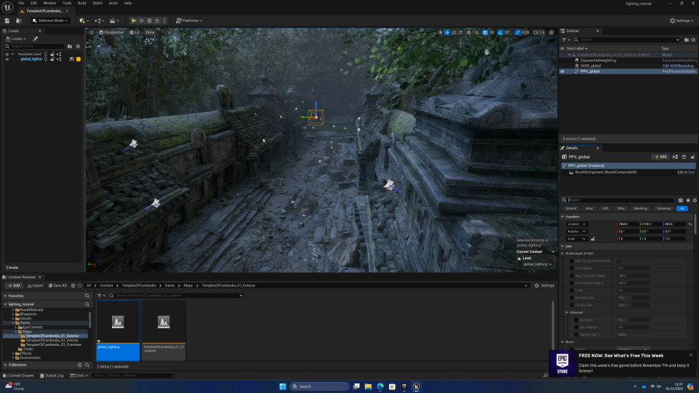Collapse the Transform section
This screenshot has height=393, width=699.
[x=562, y=216]
